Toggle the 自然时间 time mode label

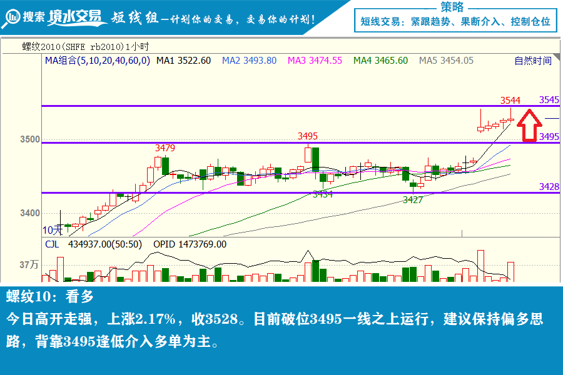(533, 61)
